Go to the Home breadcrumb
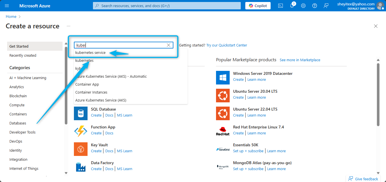The height and width of the screenshot is (182, 386). [11, 17]
